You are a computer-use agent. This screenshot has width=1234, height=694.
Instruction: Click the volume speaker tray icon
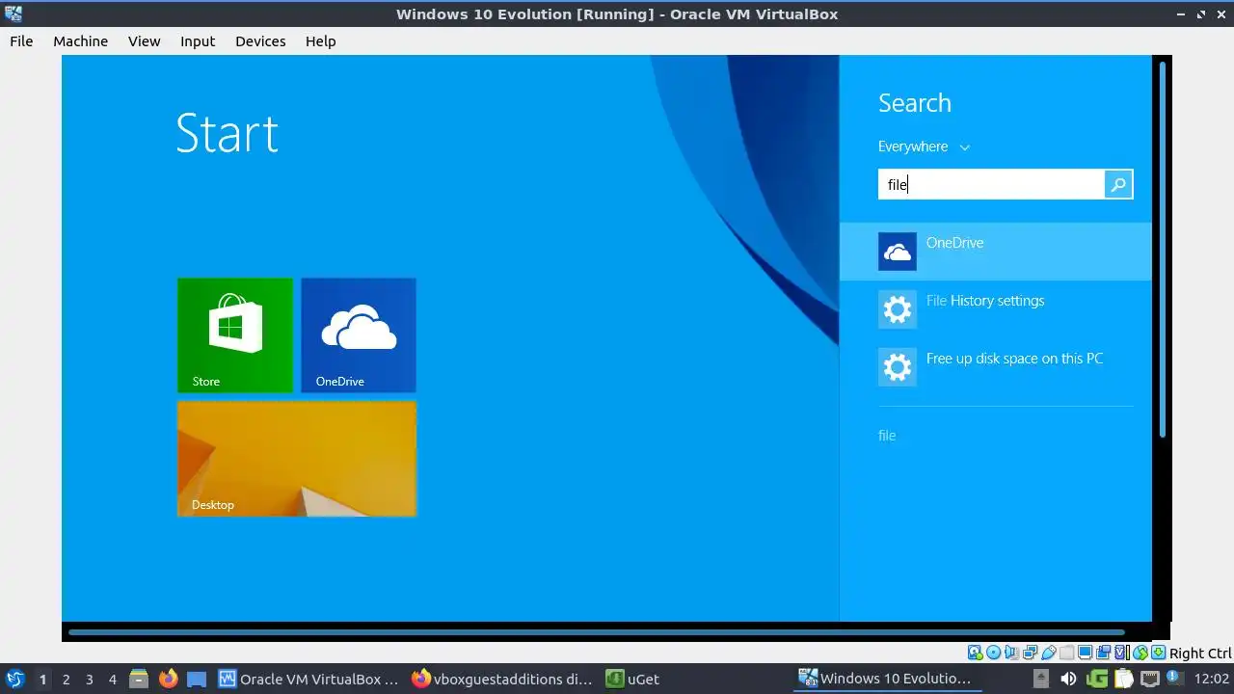(x=1068, y=679)
